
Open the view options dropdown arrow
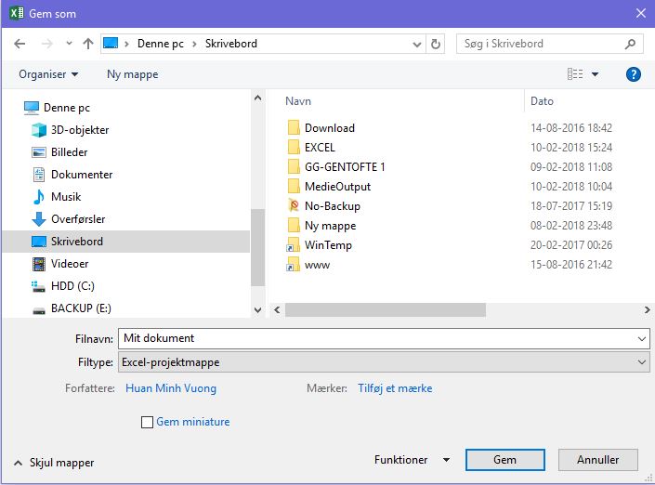[596, 74]
